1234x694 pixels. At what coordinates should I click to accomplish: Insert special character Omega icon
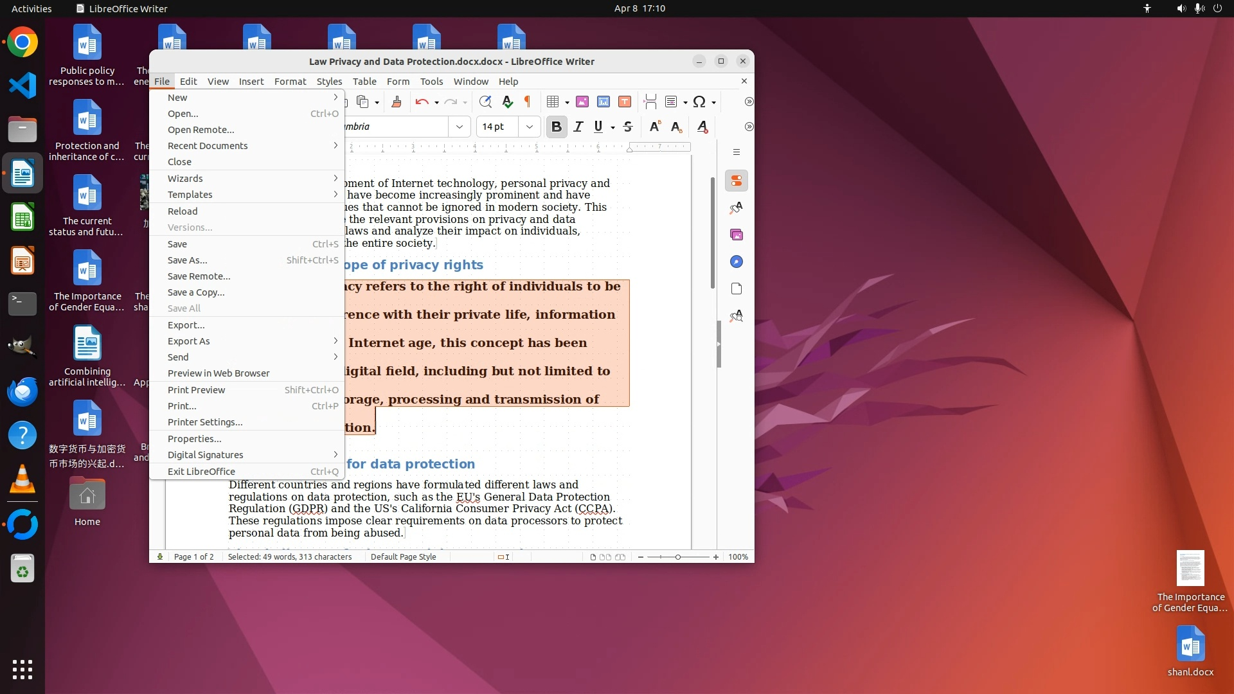coord(699,102)
